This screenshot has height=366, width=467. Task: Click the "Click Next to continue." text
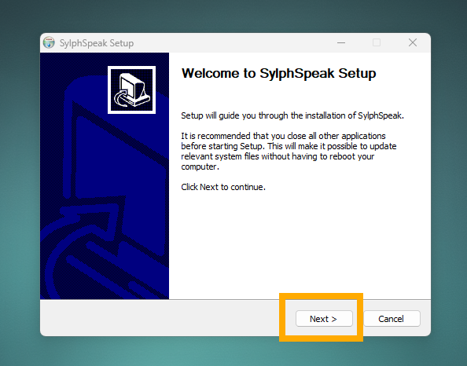pos(223,187)
